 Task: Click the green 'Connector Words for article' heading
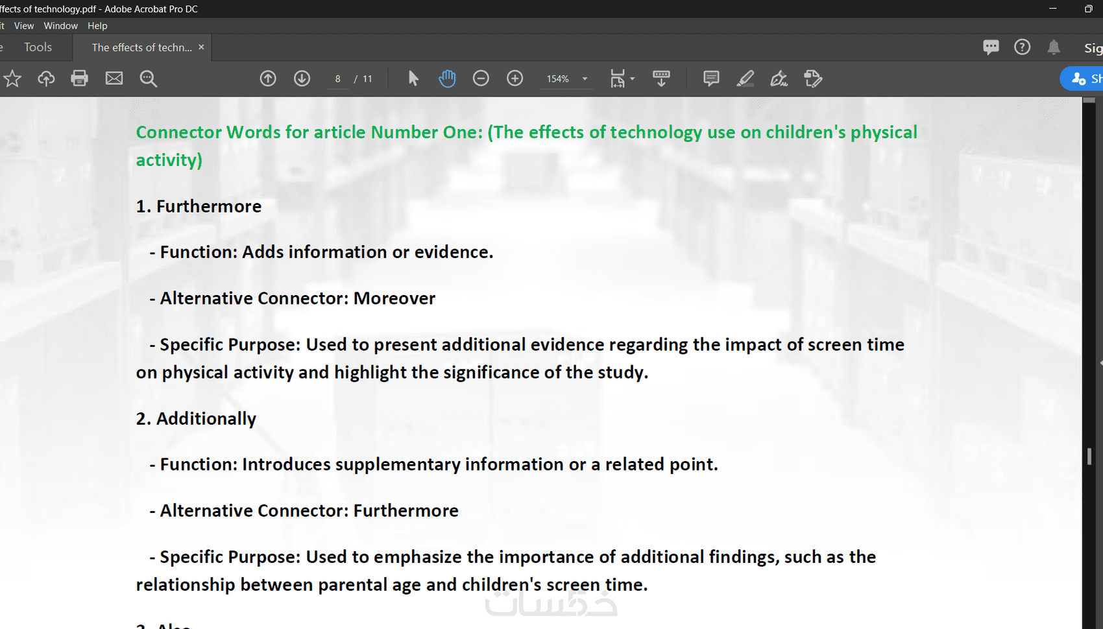point(526,146)
